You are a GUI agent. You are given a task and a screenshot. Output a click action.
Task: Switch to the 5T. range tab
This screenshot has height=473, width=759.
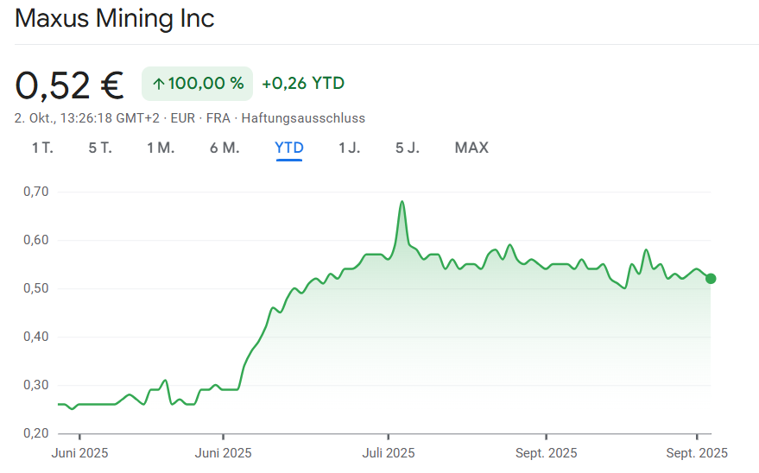100,148
